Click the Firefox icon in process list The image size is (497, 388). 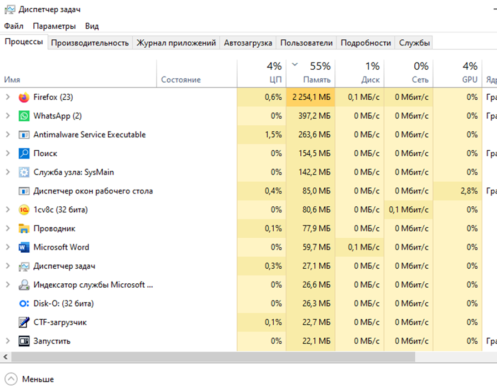click(x=24, y=98)
